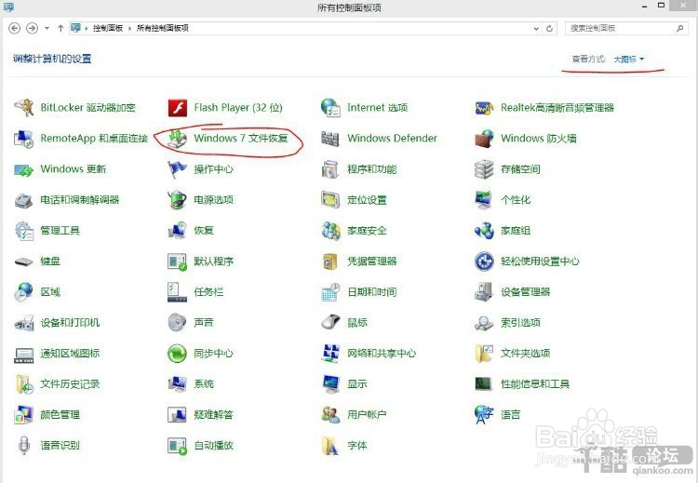Click the 电源选项 battery icon
This screenshot has width=698, height=483.
tap(177, 200)
